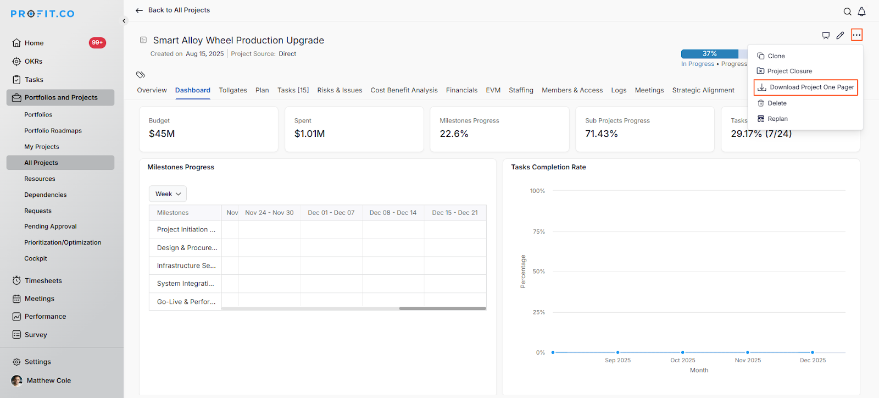The image size is (879, 398).
Task: Open Timesheets from the sidebar
Action: (x=43, y=281)
